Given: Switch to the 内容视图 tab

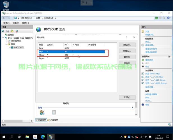Looking at the screenshot, I should pos(53,120).
